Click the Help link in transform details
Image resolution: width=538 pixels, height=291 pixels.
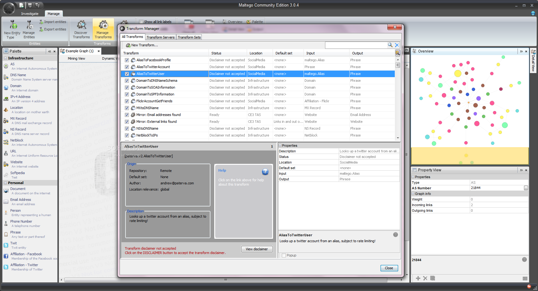click(222, 170)
